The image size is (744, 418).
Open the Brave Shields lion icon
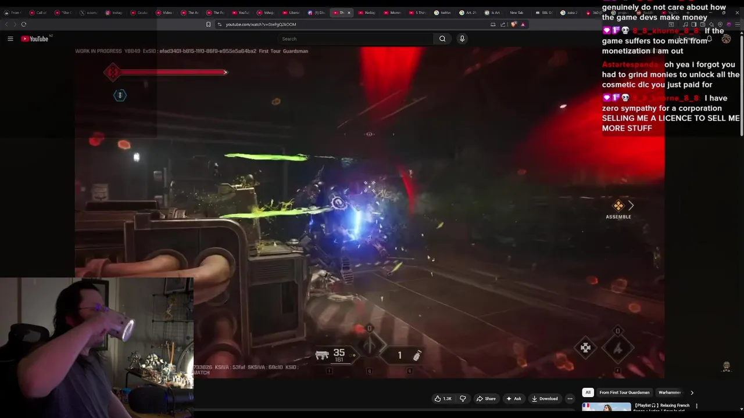pos(514,24)
